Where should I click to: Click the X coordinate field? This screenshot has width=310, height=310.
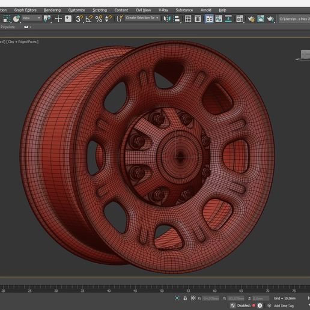click(x=210, y=299)
